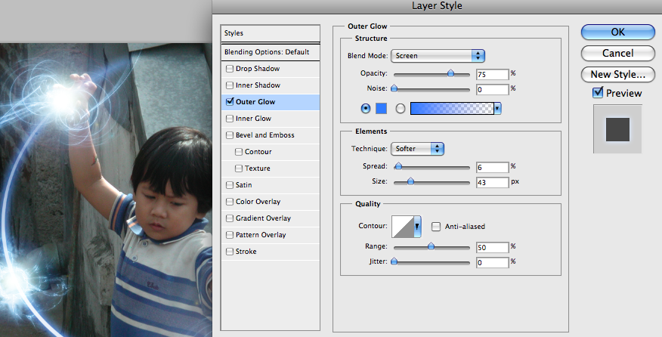Select the Inner Glow label
The width and height of the screenshot is (662, 337).
(253, 119)
